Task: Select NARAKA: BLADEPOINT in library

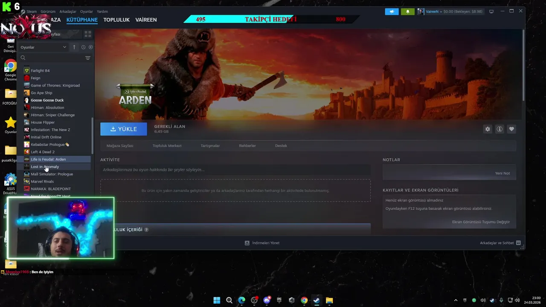Action: coord(51,189)
